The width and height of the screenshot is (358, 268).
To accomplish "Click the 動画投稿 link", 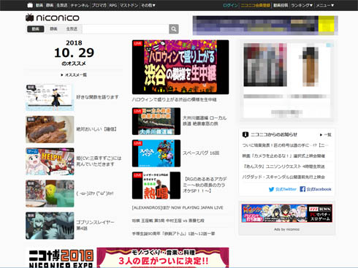I will coord(281,5).
